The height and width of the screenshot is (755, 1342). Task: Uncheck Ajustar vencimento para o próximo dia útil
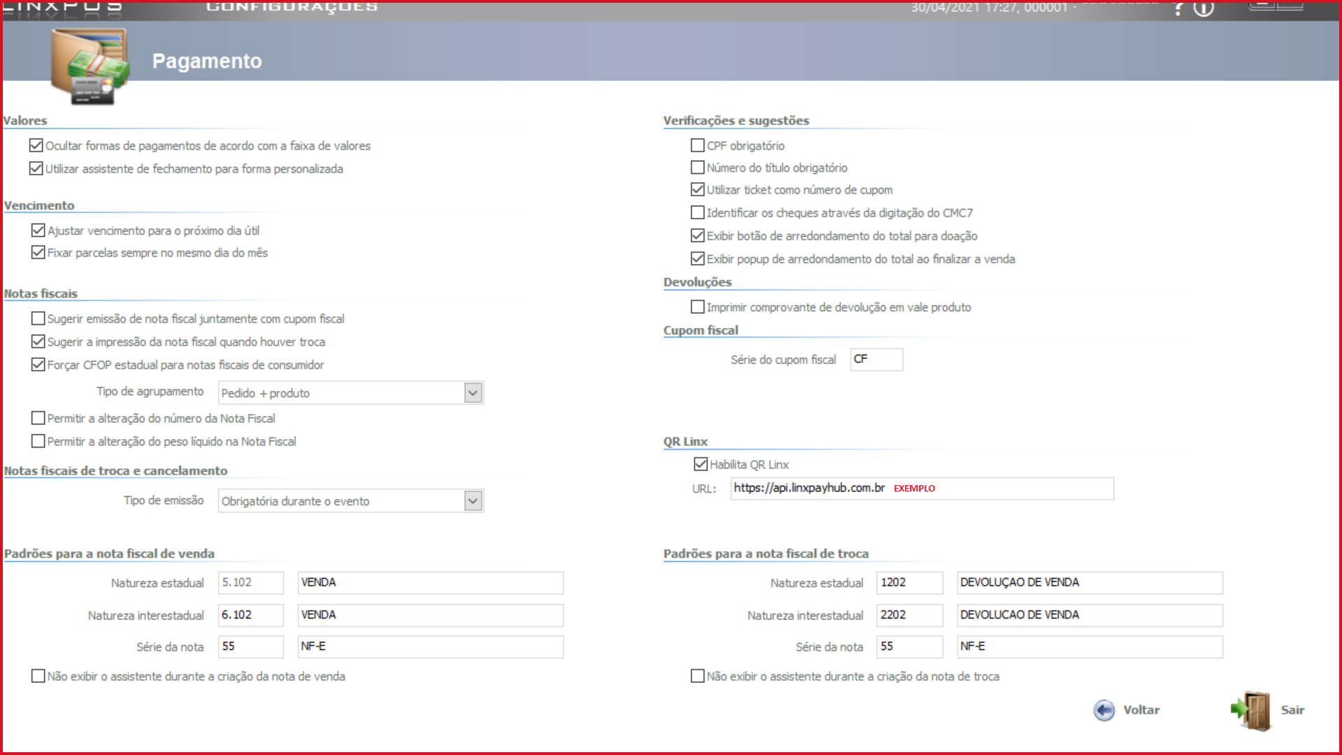[38, 230]
